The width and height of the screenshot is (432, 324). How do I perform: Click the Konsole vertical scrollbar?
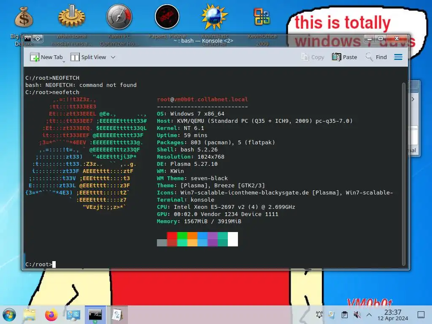point(404,173)
